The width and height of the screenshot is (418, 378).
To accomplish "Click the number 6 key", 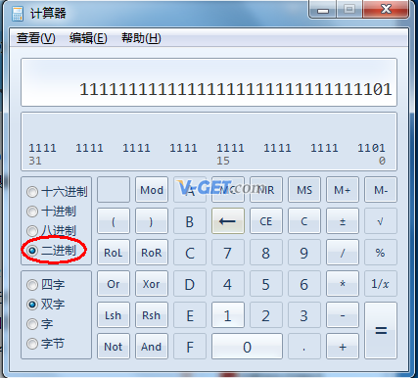I will point(304,284).
